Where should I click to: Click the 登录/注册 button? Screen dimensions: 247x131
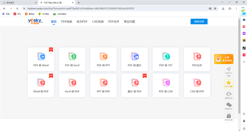click(x=199, y=21)
